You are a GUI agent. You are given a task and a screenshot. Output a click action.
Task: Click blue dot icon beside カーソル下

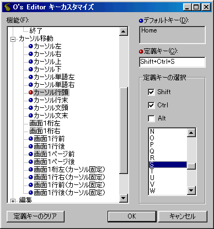pyautogui.click(x=31, y=69)
